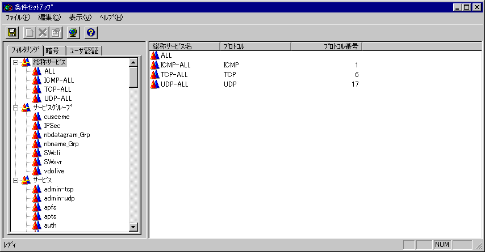Click the icon beside SWcli in tree
The height and width of the screenshot is (252, 485).
tap(37, 153)
